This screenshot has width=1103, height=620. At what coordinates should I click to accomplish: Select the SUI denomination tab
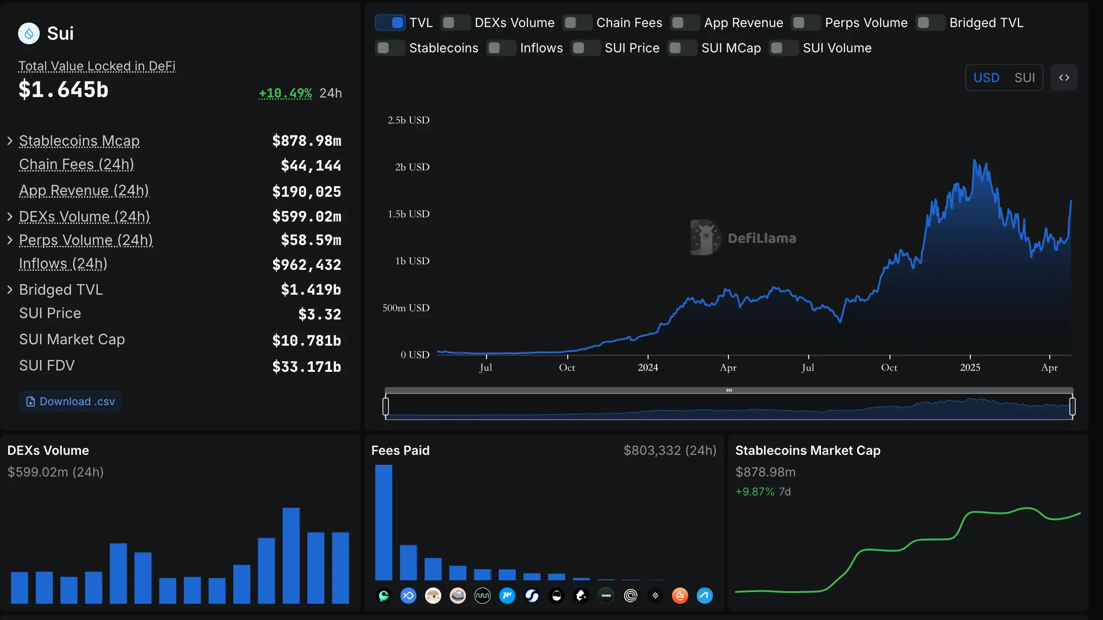tap(1024, 78)
